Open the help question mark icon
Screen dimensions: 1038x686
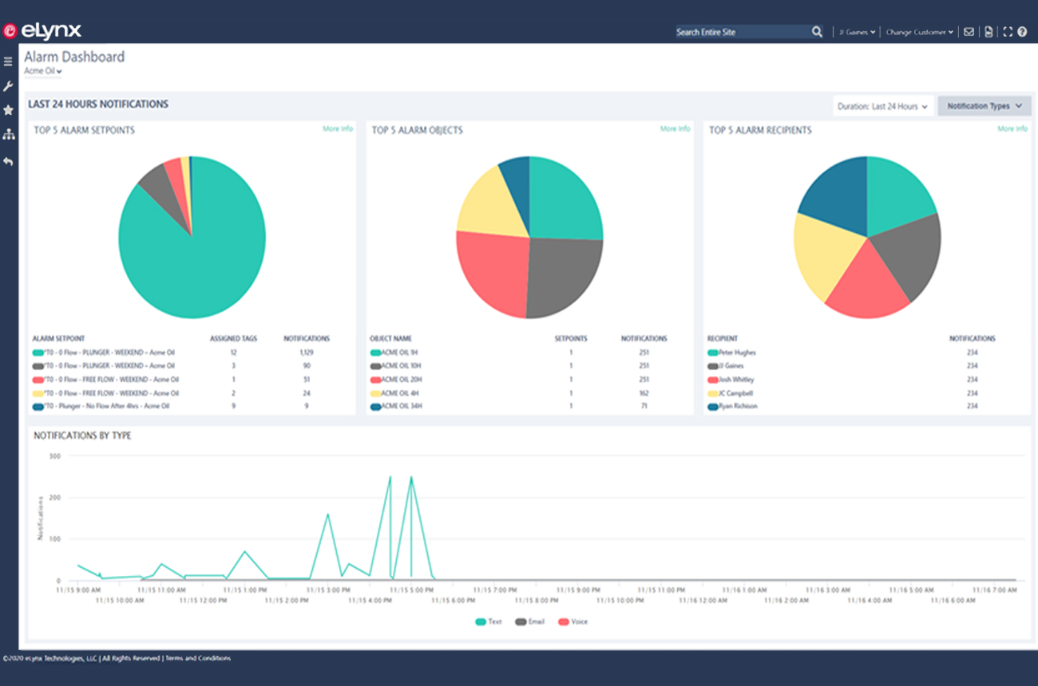pyautogui.click(x=1022, y=32)
